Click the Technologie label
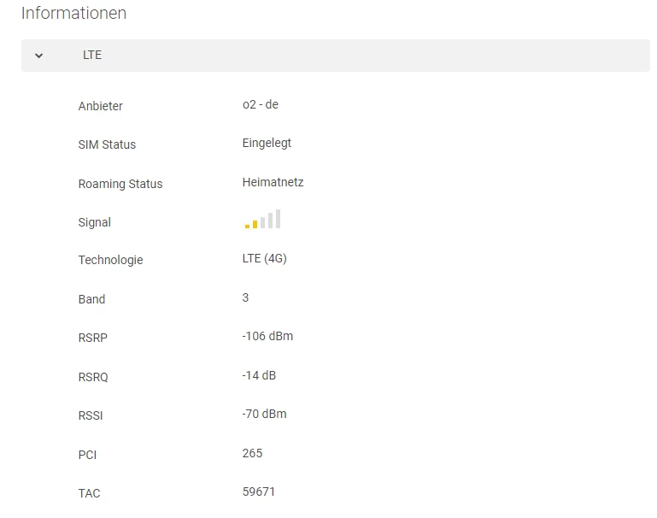This screenshot has height=518, width=657. [x=110, y=260]
